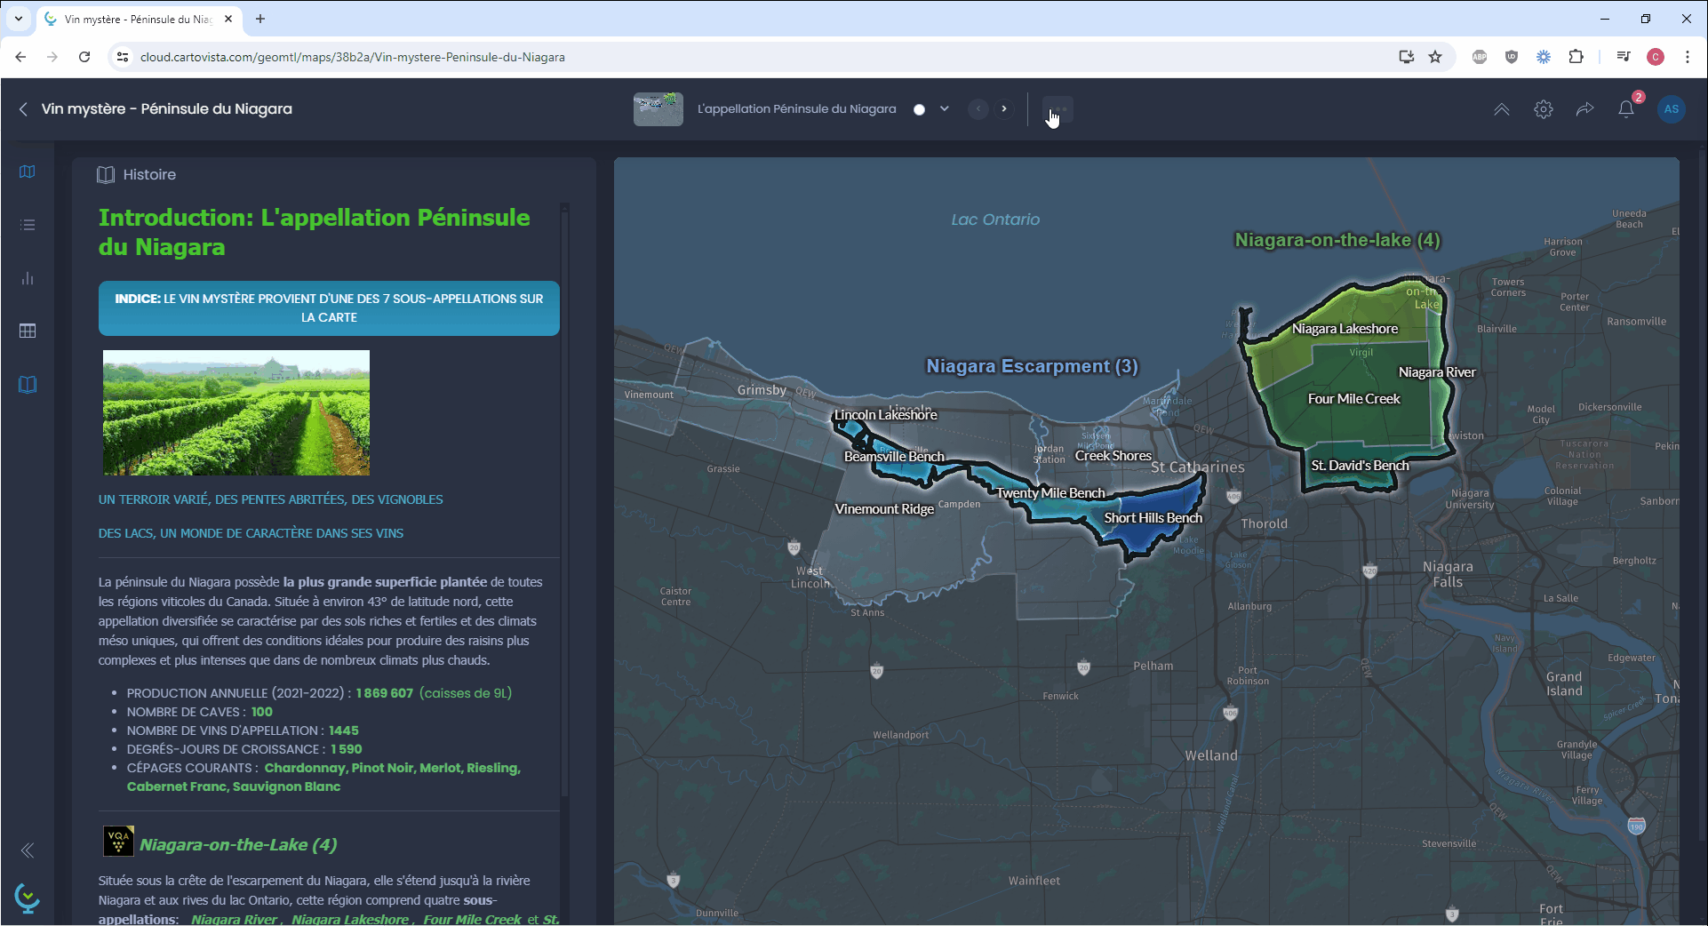1708x926 pixels.
Task: Open the layer list panel icon
Action: tap(28, 225)
